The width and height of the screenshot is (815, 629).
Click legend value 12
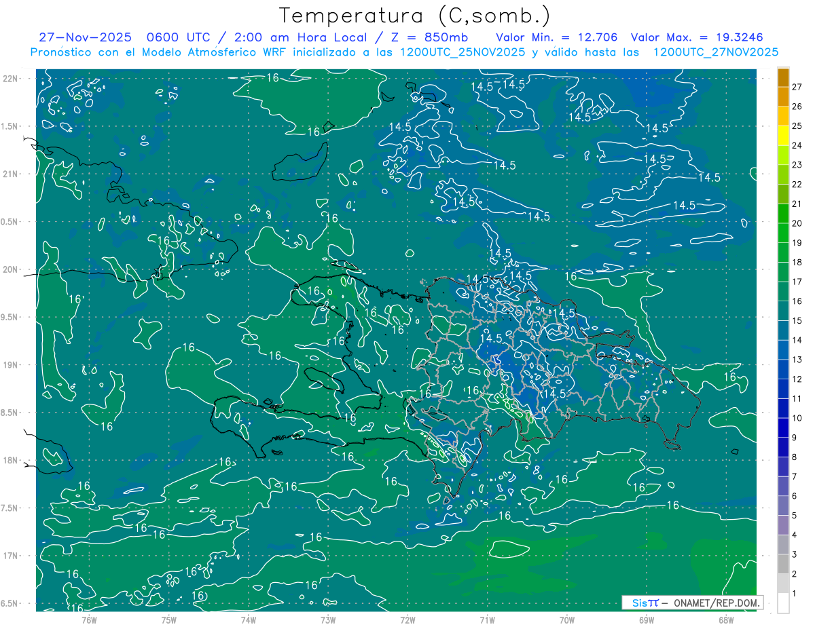797,379
